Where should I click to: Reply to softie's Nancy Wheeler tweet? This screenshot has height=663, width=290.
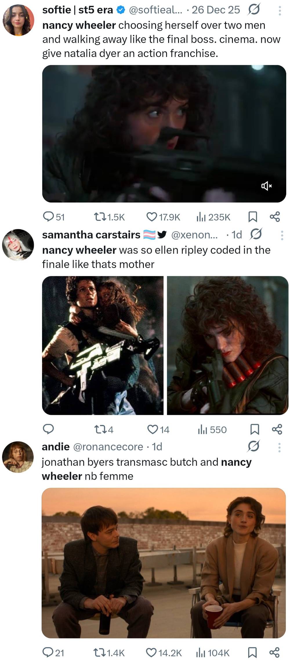[x=53, y=217]
